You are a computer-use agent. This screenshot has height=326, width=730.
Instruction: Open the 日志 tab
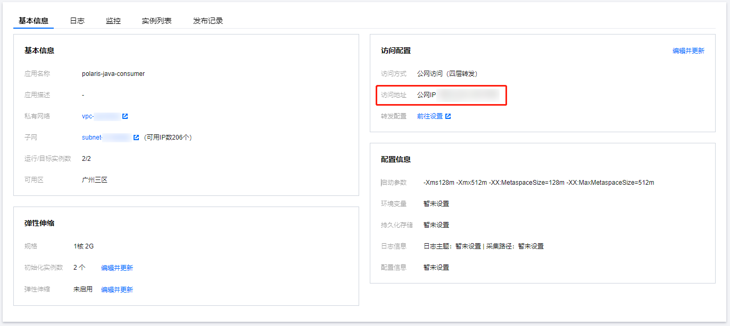77,21
